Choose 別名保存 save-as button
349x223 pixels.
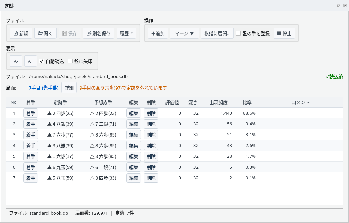coord(99,33)
